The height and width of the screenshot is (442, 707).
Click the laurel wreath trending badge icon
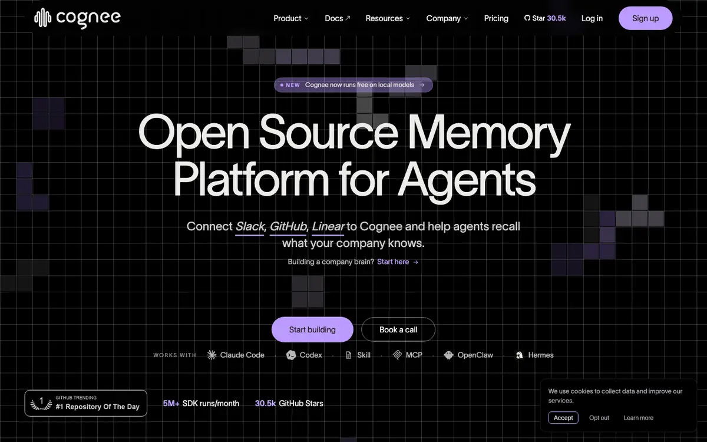(41, 403)
